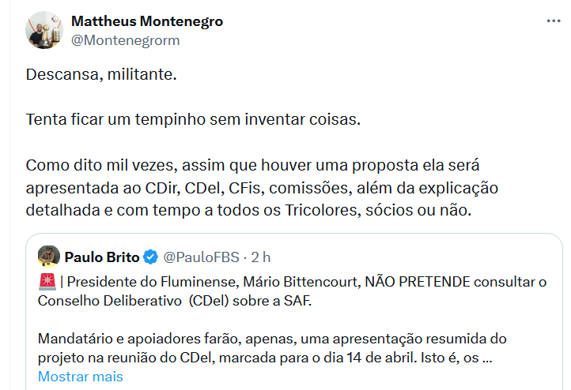Click Paulo Brito's small avatar in quoted tweet
Image resolution: width=571 pixels, height=390 pixels.
49,257
